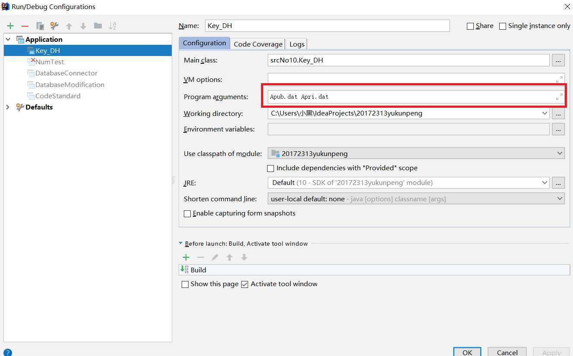Collapse Before launch section triangle

tap(181, 244)
